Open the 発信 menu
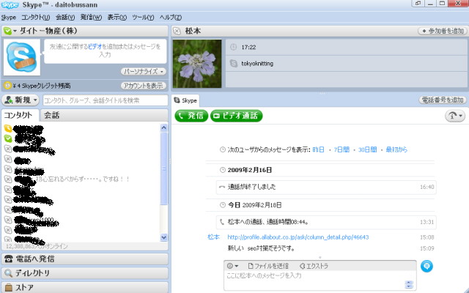 pos(91,18)
